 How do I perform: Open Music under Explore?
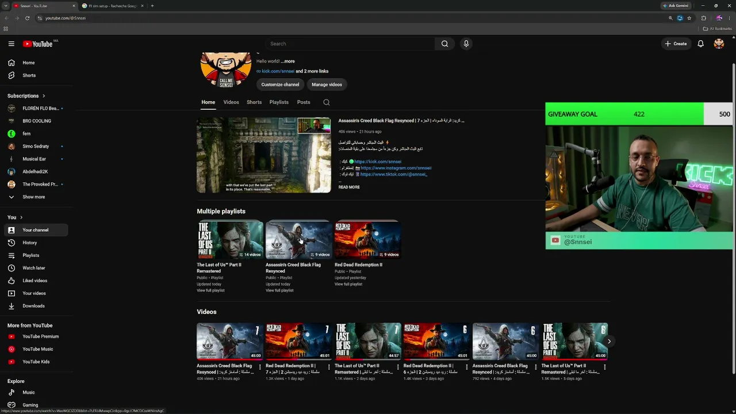(x=36, y=392)
